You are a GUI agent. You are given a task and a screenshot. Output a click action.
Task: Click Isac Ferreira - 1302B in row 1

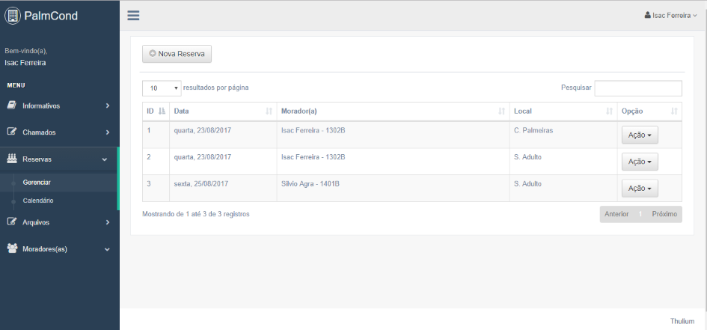[313, 131]
